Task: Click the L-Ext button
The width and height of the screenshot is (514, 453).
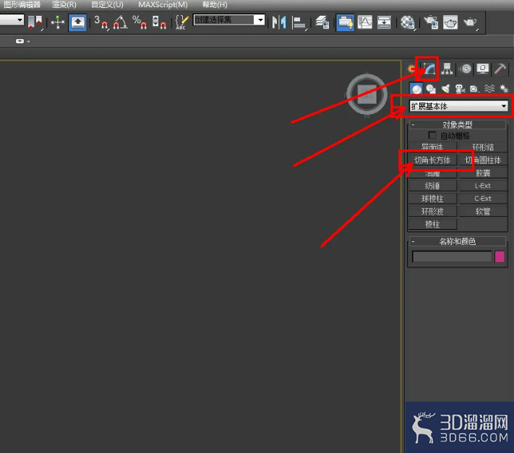Action: click(x=483, y=186)
